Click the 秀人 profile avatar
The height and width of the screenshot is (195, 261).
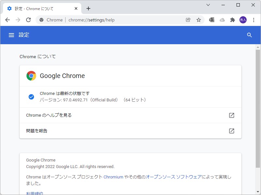[x=244, y=20]
